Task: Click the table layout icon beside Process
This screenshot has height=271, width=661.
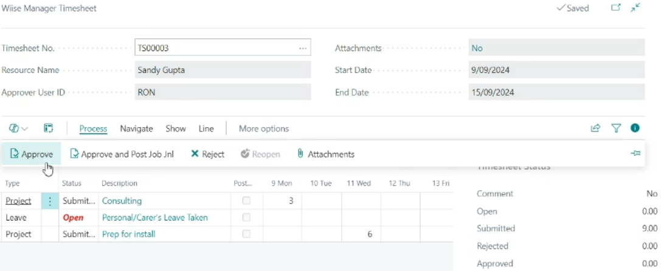Action: coord(49,128)
